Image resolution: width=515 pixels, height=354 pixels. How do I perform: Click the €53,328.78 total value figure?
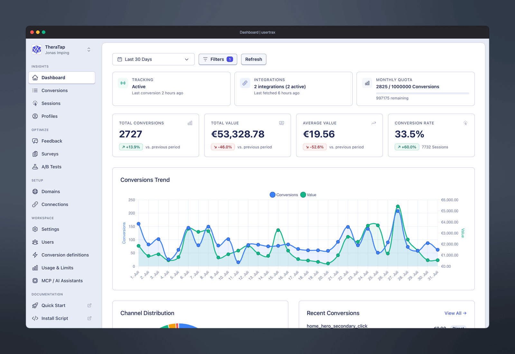[238, 134]
